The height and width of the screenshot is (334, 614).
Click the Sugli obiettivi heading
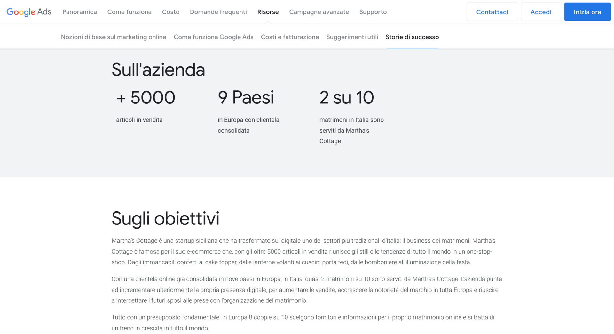pos(165,218)
